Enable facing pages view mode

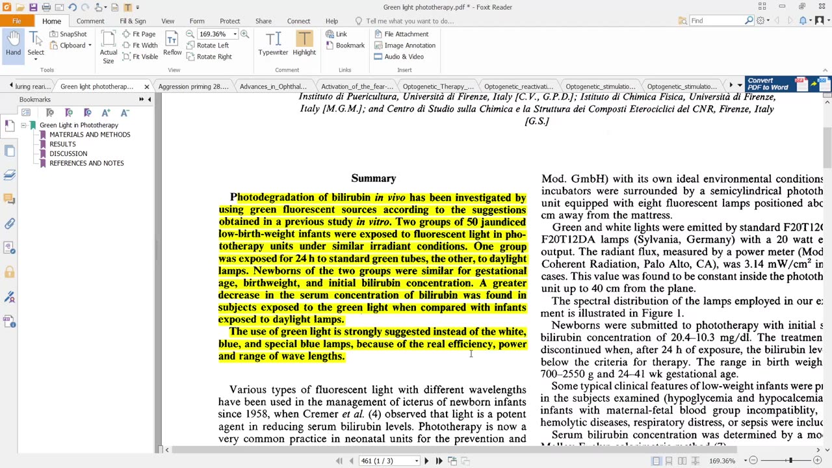[682, 461]
